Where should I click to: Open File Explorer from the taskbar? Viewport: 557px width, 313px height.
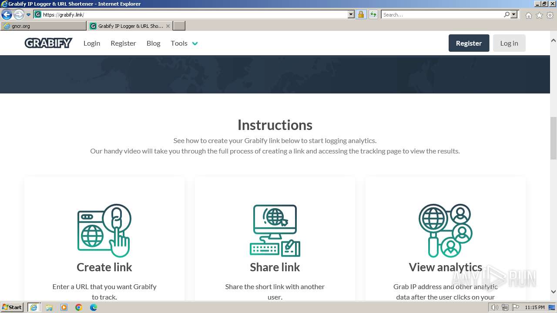pyautogui.click(x=49, y=307)
